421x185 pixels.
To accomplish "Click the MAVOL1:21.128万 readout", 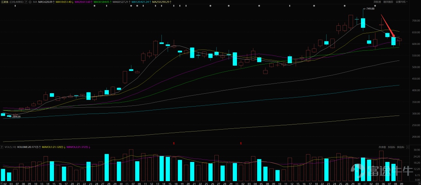I will pyautogui.click(x=52, y=147).
